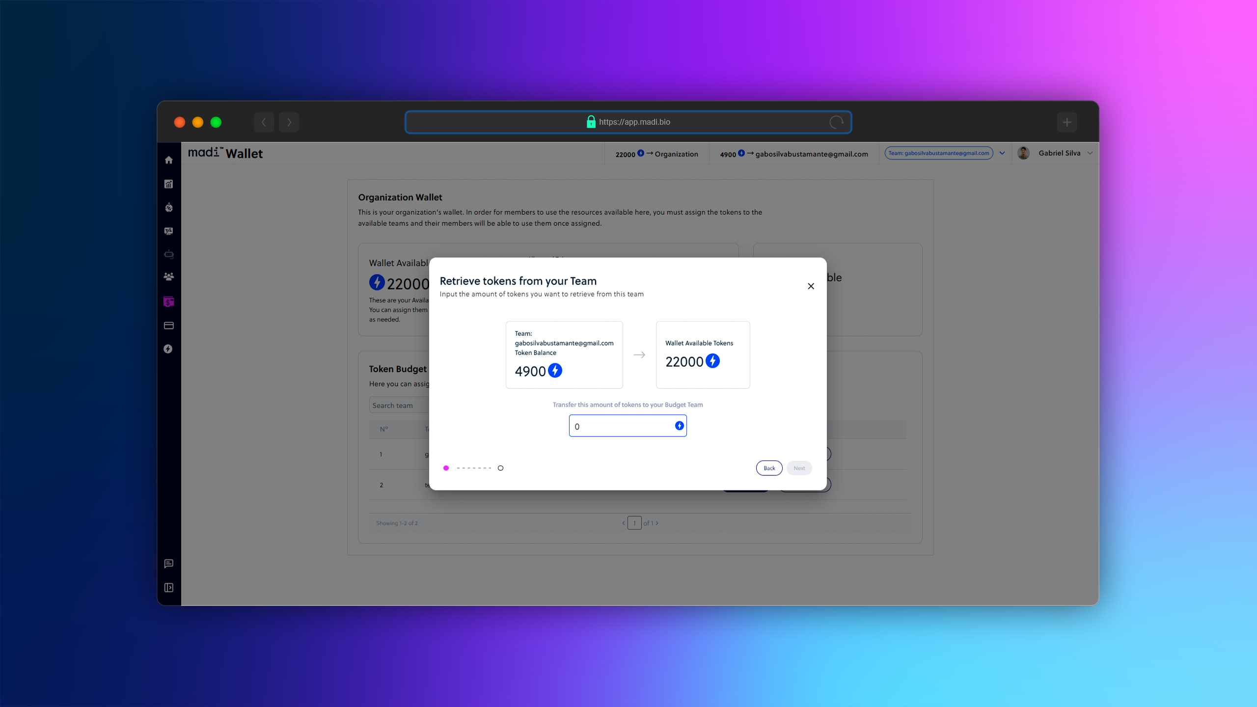Image resolution: width=1257 pixels, height=707 pixels.
Task: Open the Team: gabosilvabustamante@gmail.com selector pill
Action: pyautogui.click(x=939, y=153)
